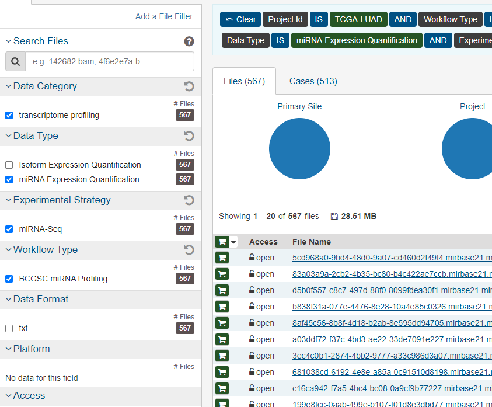Add file 3ec4c0b1-2874 to cart

tap(222, 356)
